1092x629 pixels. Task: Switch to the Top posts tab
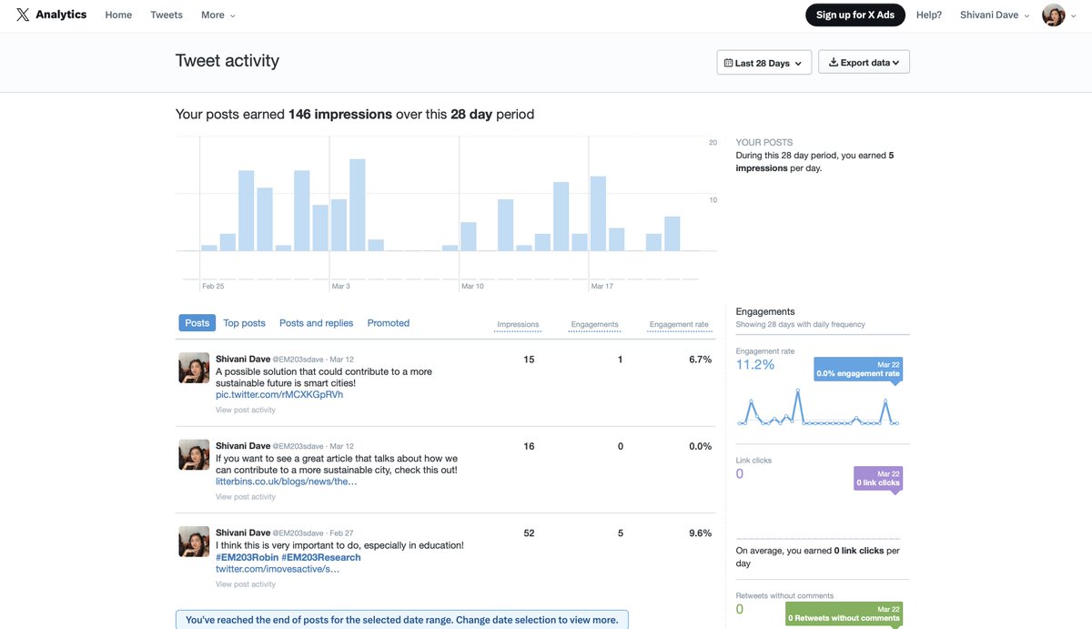pos(245,323)
